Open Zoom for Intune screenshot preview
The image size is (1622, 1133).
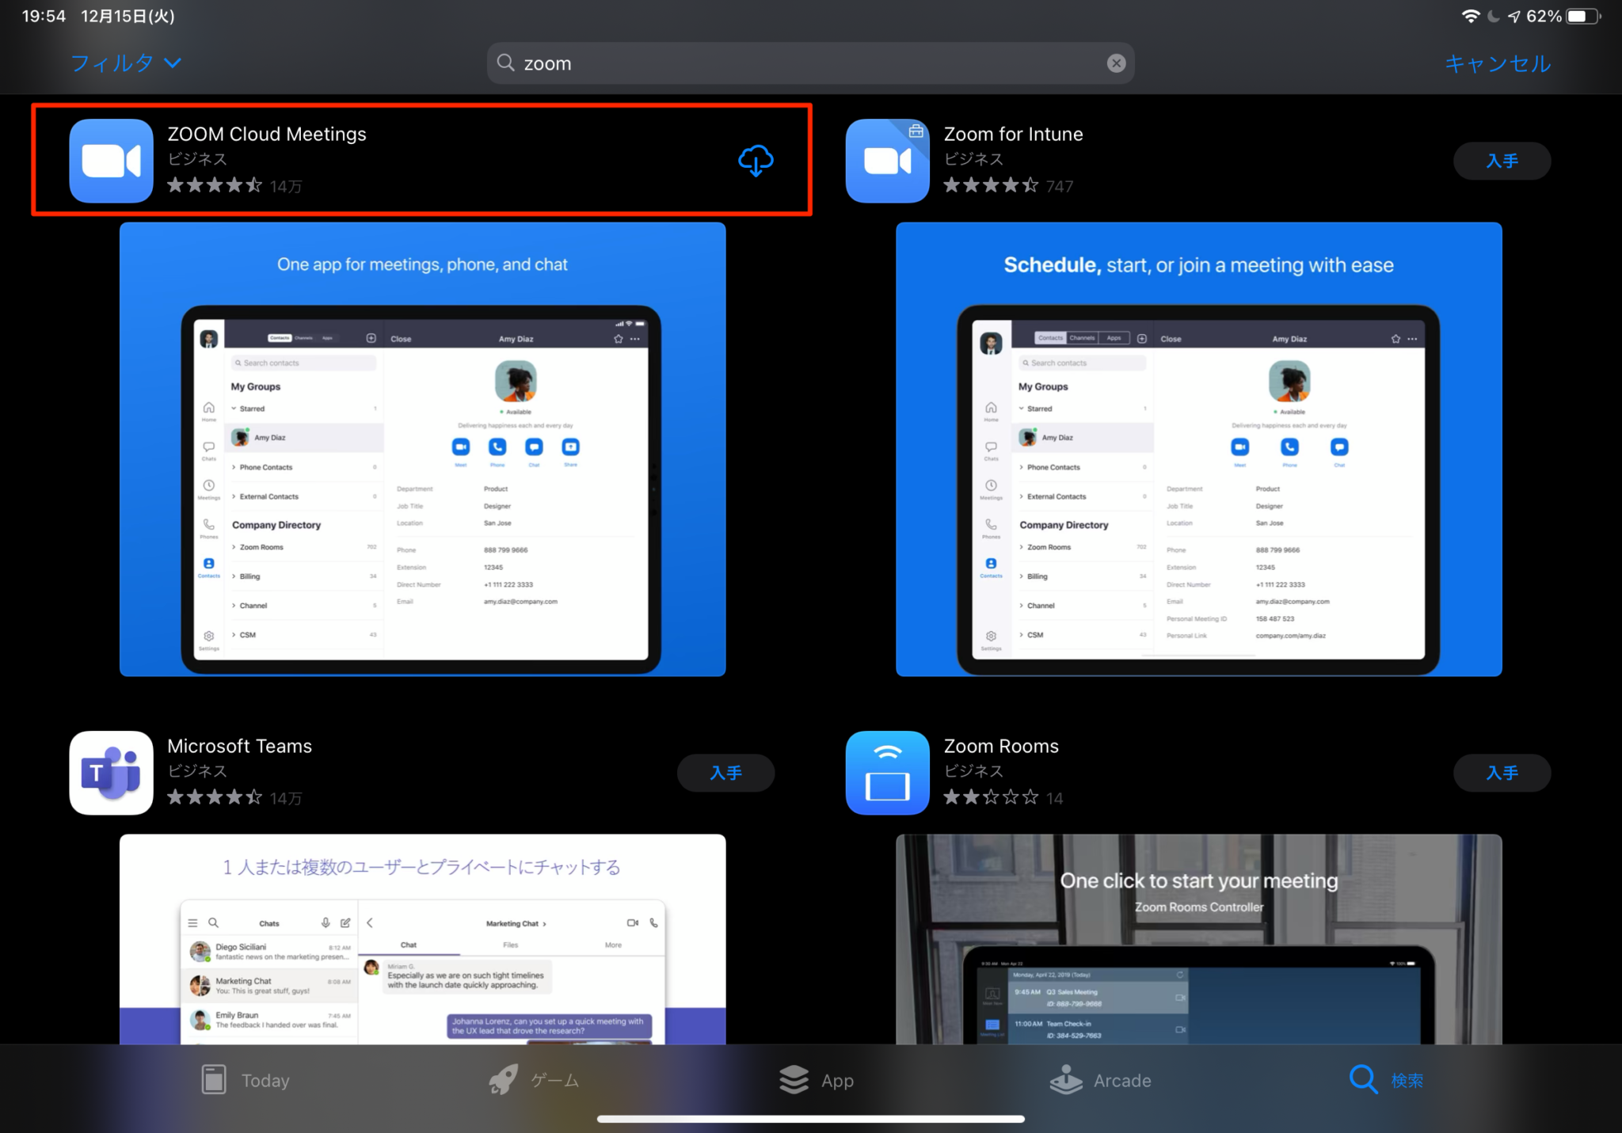pos(1198,449)
